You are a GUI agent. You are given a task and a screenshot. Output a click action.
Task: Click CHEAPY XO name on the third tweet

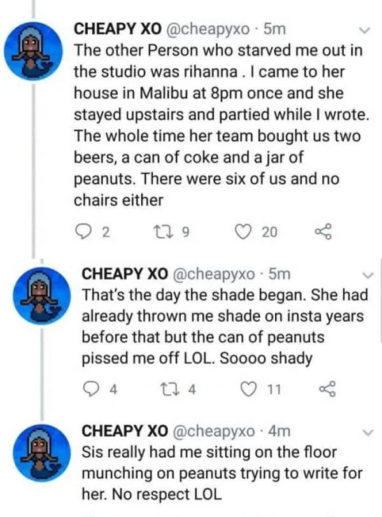pyautogui.click(x=125, y=431)
